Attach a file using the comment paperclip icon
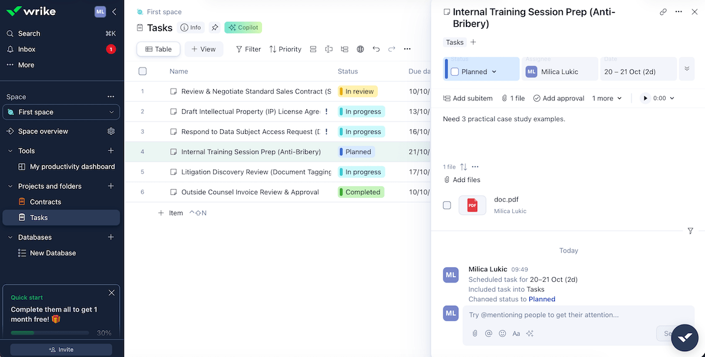705x357 pixels. click(474, 333)
